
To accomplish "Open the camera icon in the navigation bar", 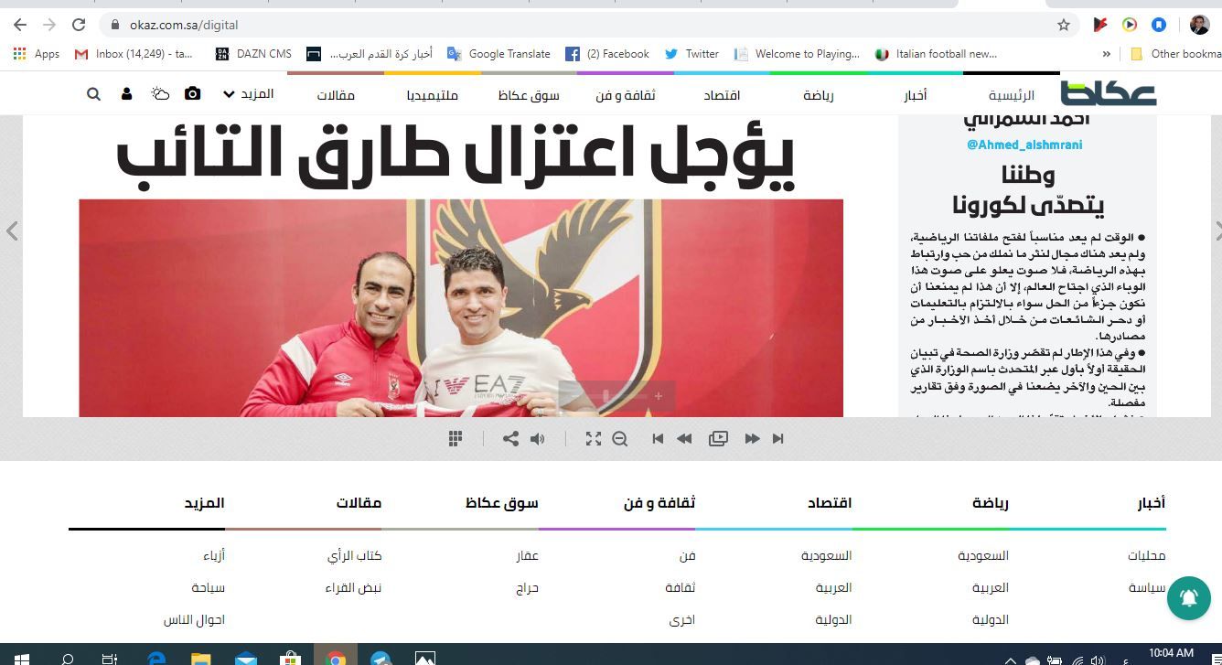I will coord(190,93).
